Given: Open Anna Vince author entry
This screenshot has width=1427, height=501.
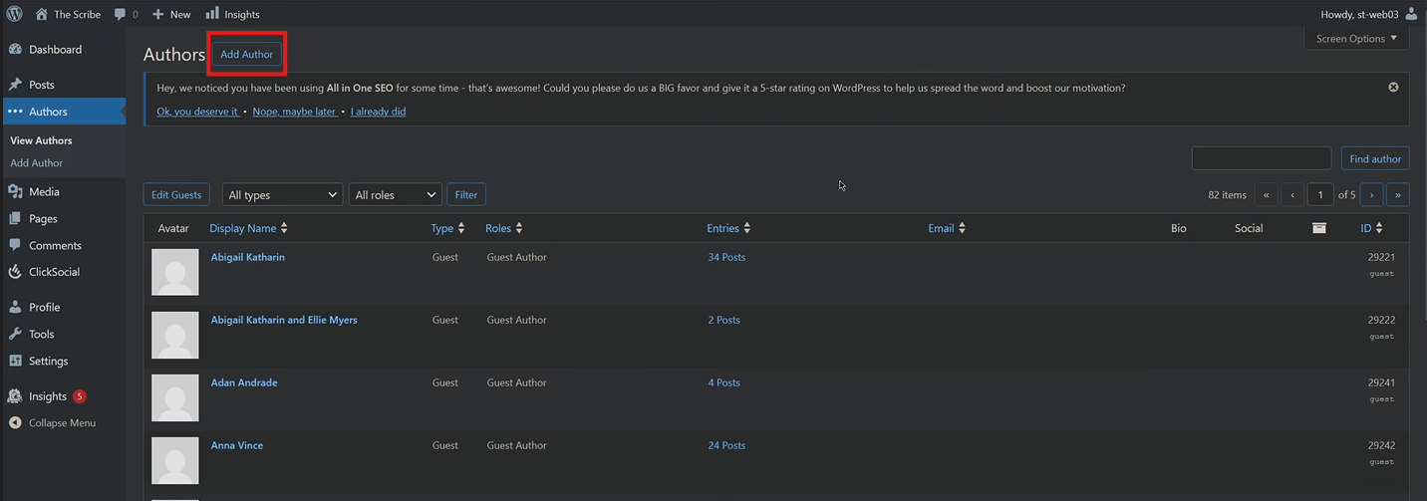Looking at the screenshot, I should (x=237, y=445).
